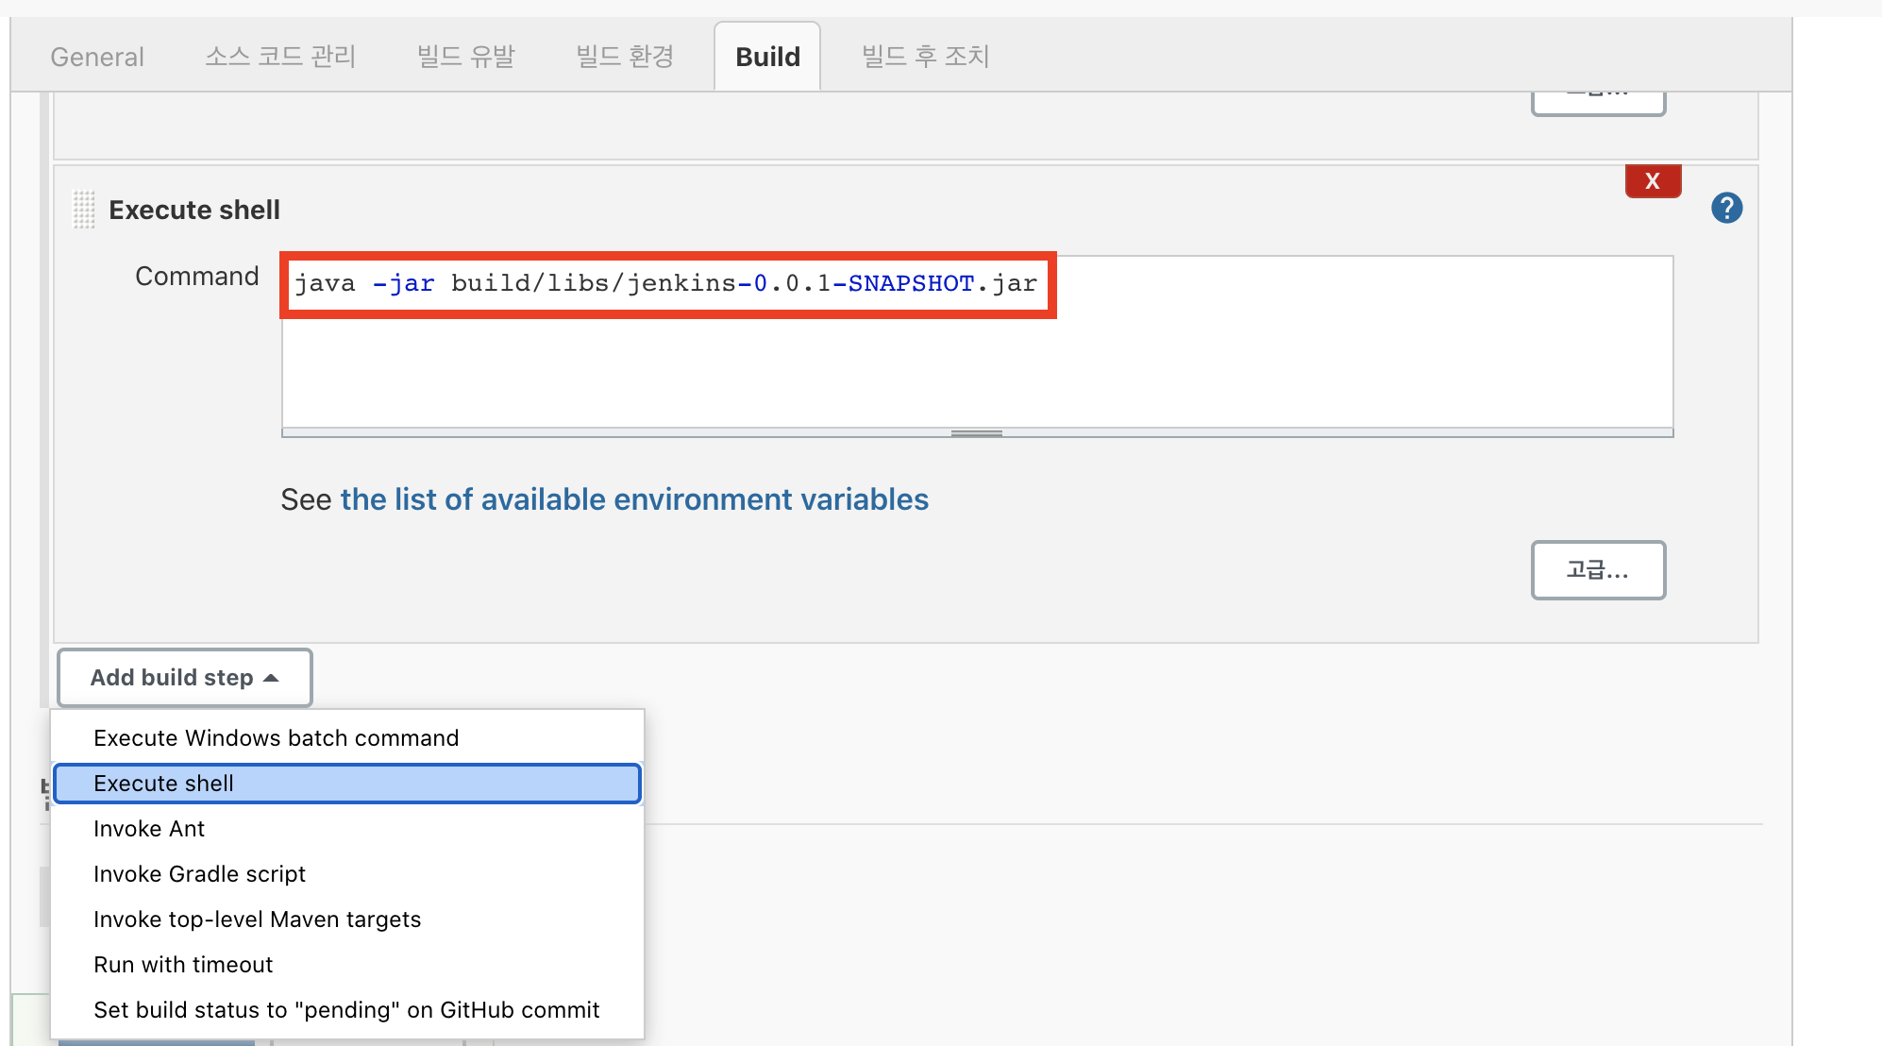
Task: Select the 빌드 환경 tab
Action: (625, 57)
